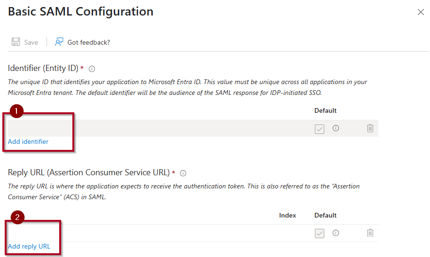Show info tooltip for Reply URL heading
Image resolution: width=430 pixels, height=257 pixels.
pos(183,173)
